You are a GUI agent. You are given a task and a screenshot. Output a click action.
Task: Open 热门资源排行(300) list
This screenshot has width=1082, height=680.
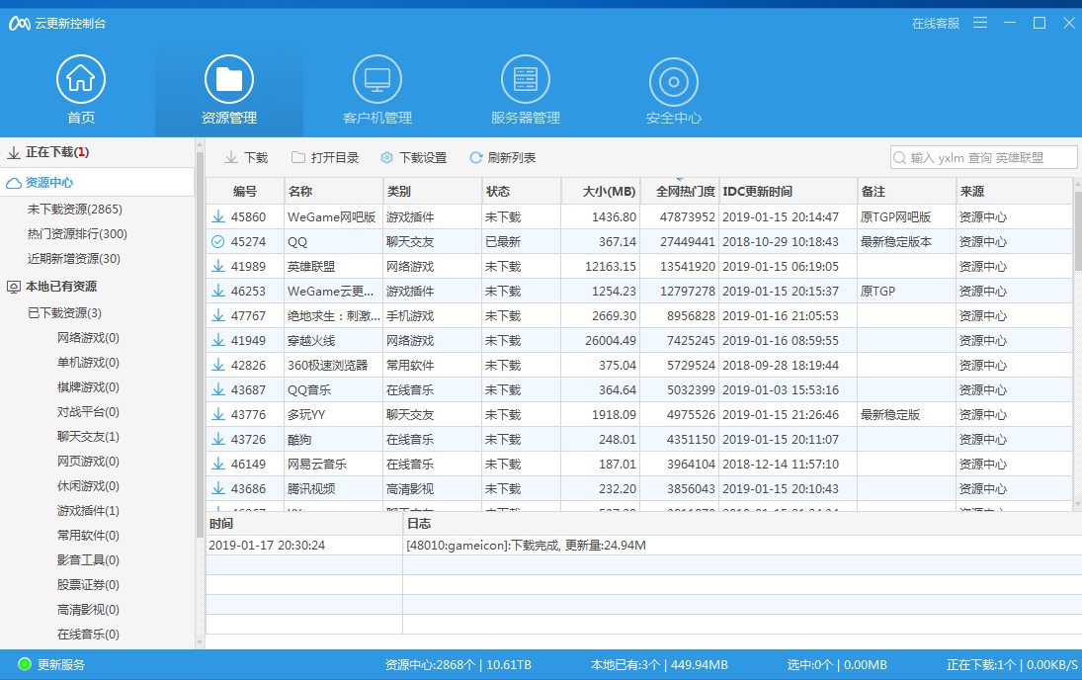click(x=77, y=234)
